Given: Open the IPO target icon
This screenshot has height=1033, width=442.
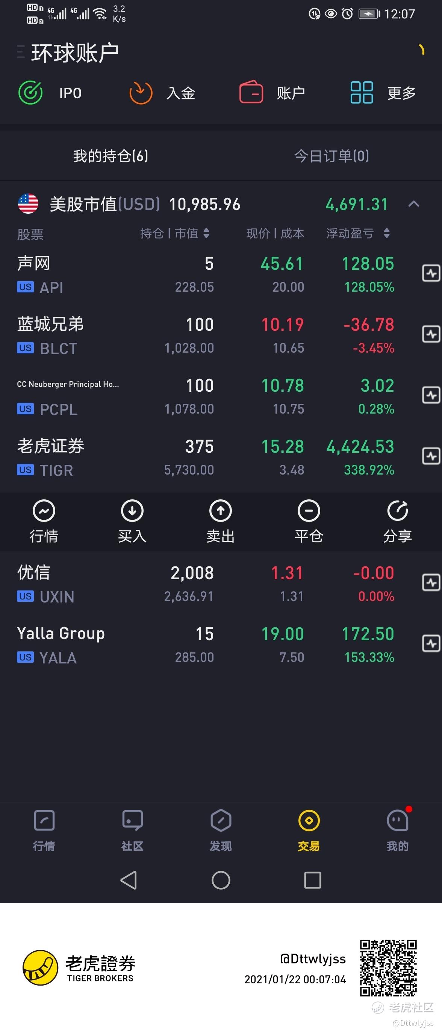Looking at the screenshot, I should tap(30, 93).
